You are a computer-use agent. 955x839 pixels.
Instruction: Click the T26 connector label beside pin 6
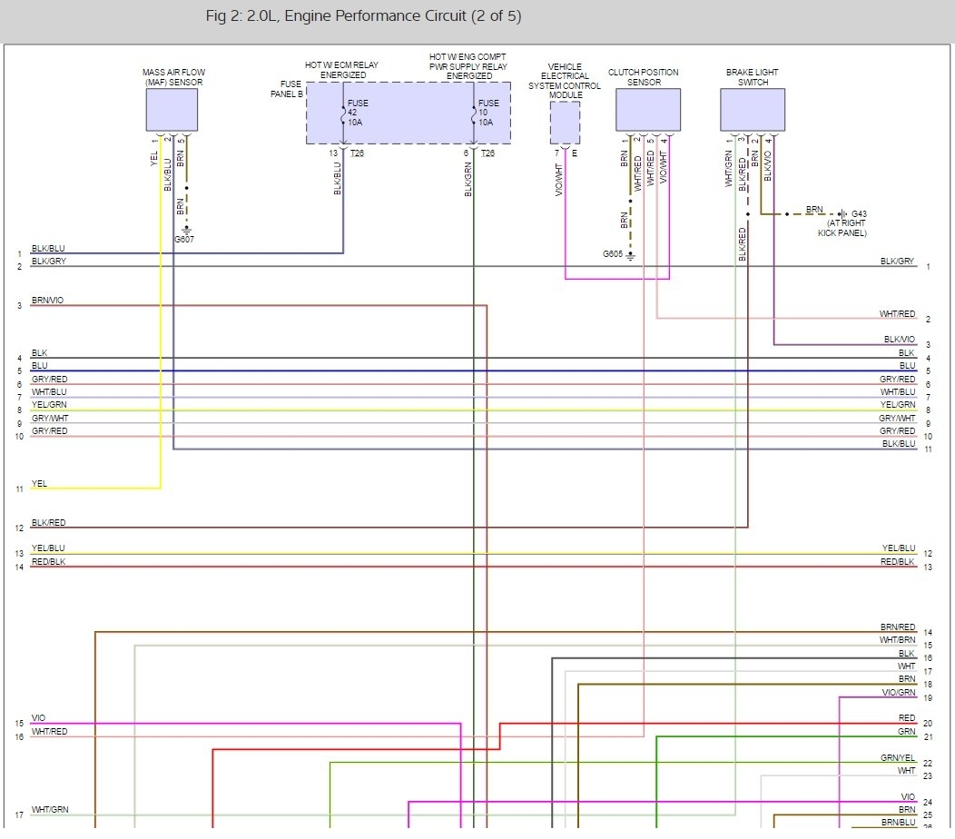point(487,153)
